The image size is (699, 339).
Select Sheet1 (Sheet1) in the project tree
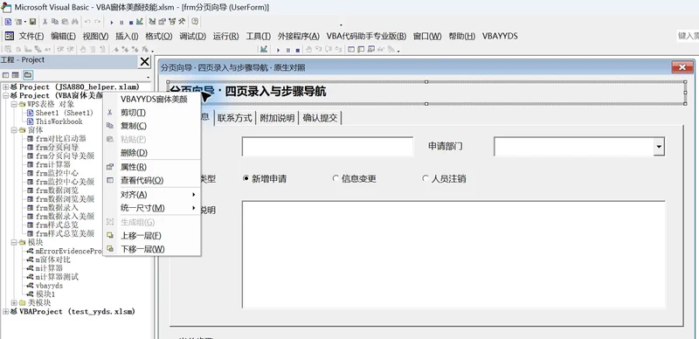pyautogui.click(x=64, y=113)
